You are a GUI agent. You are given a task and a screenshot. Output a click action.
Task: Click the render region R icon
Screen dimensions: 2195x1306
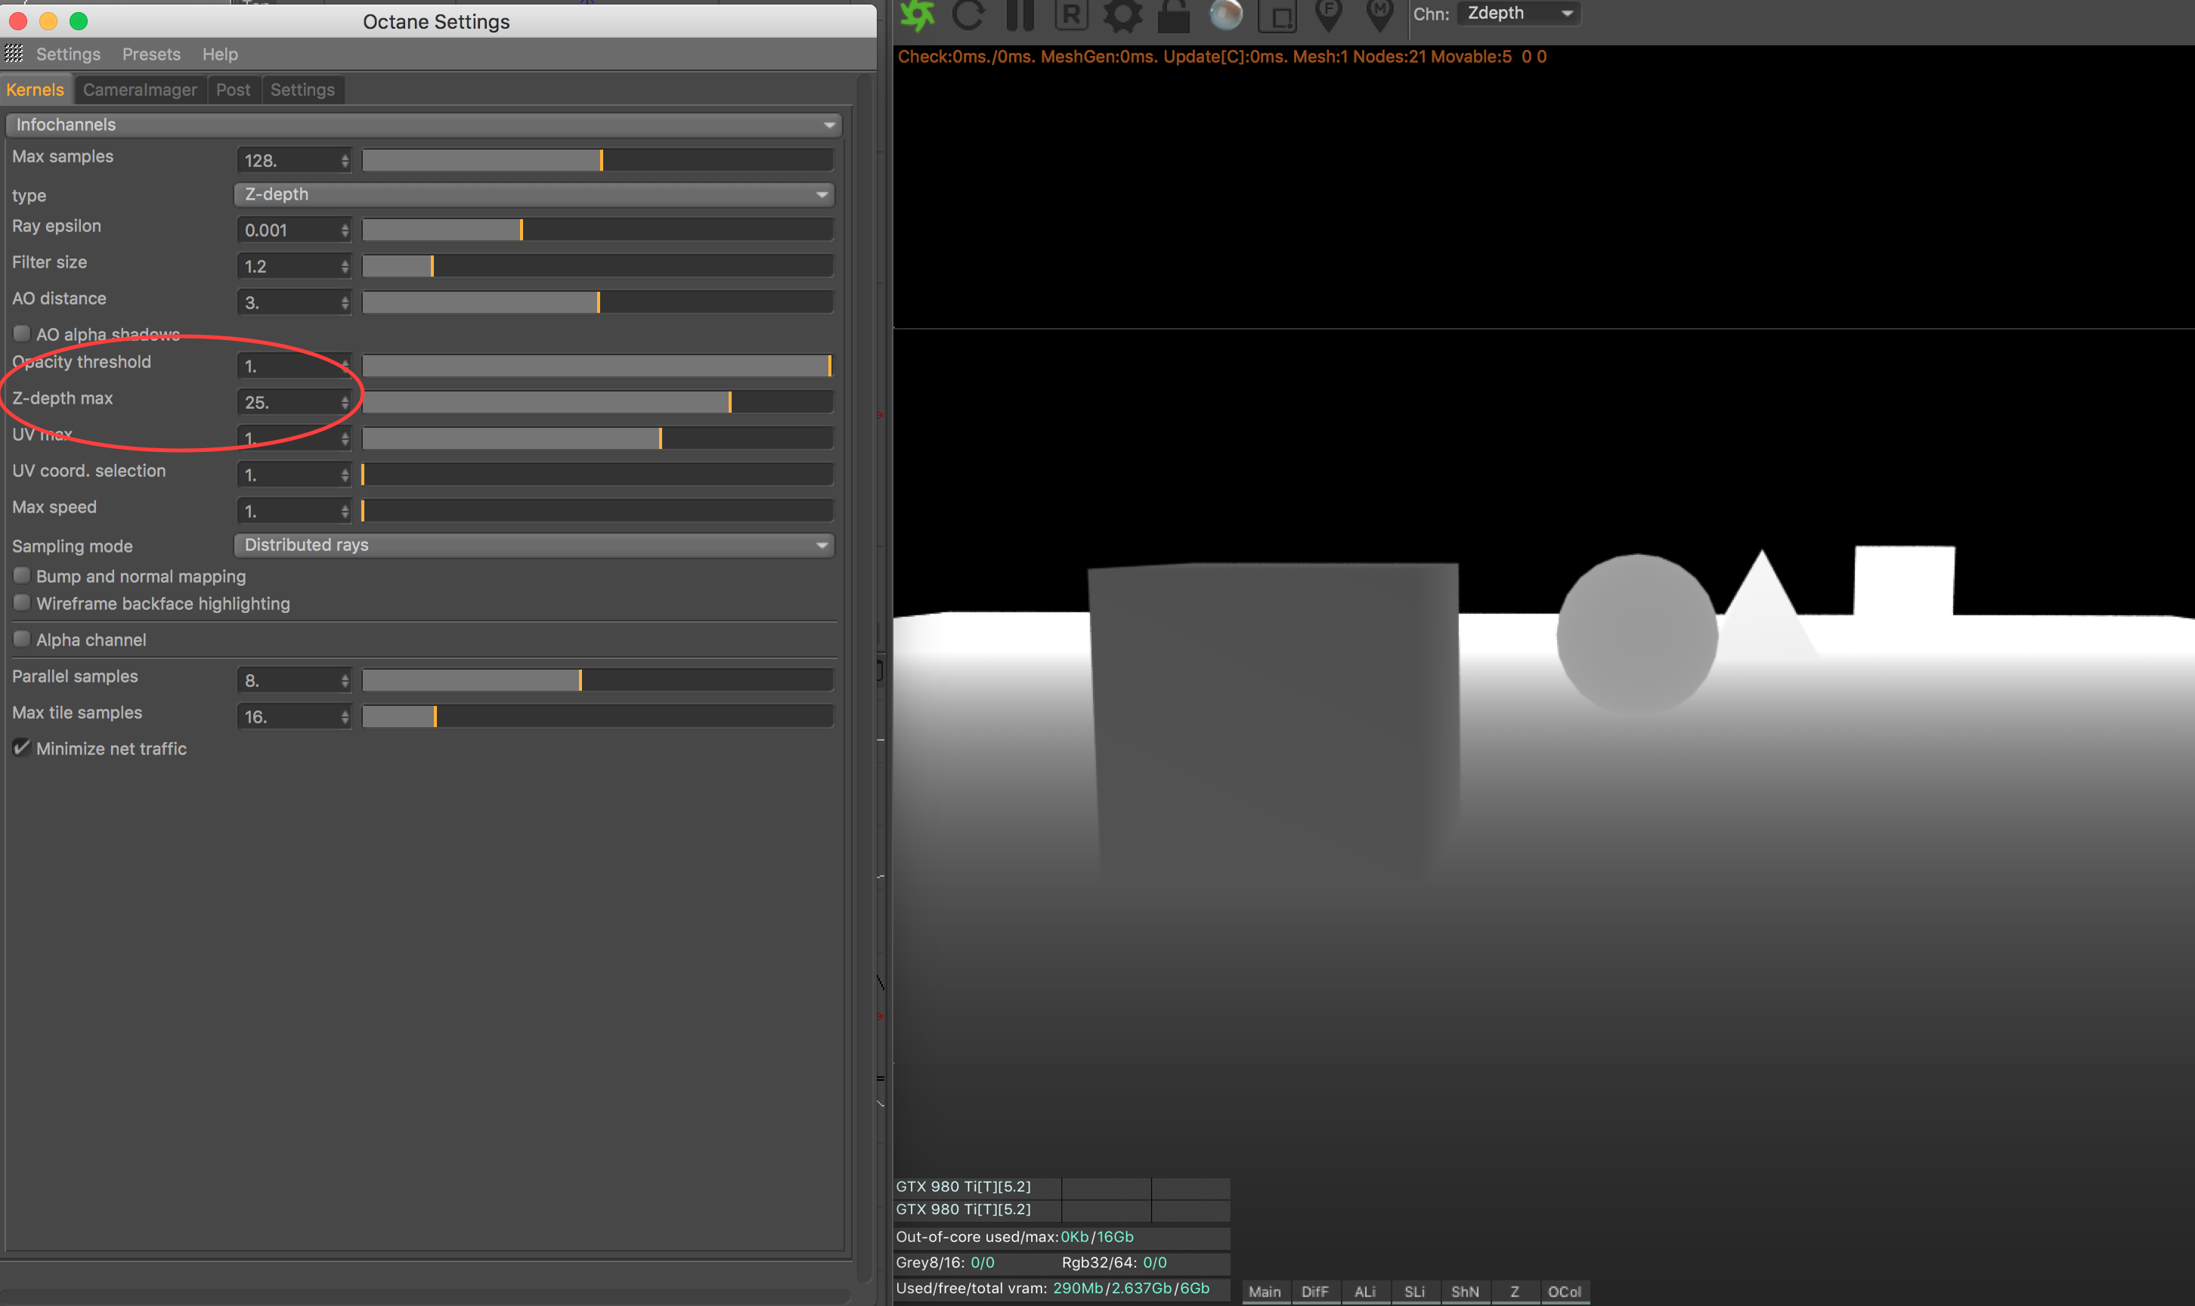1071,14
